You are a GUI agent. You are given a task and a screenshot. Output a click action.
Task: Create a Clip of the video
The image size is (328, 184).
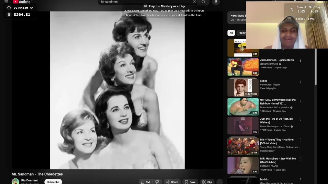[207, 182]
